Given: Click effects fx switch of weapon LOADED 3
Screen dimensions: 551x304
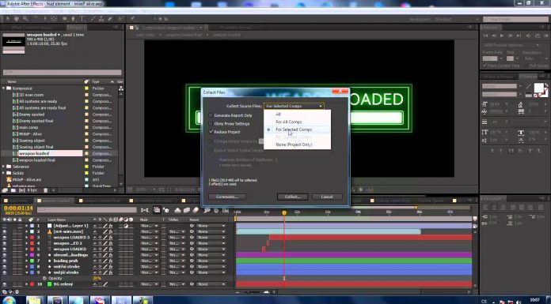Looking at the screenshot, I should coord(110,238).
